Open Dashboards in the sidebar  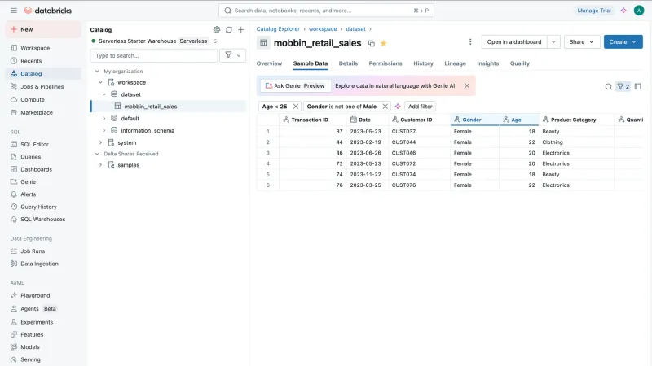pos(43,169)
